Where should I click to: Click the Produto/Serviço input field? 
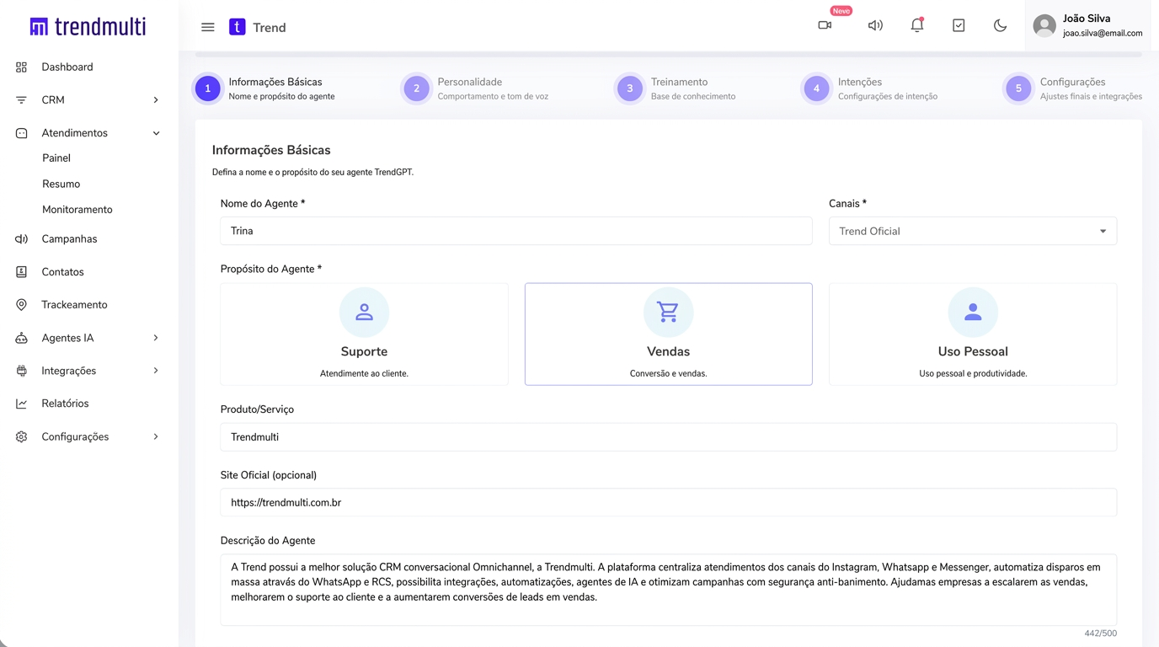pos(669,437)
